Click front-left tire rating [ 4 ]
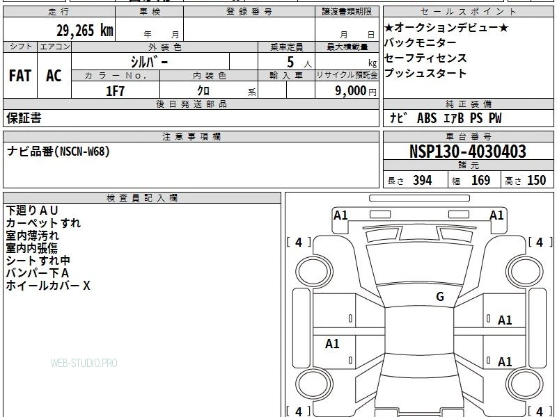Viewport: 557px width, 417px height. [299, 243]
